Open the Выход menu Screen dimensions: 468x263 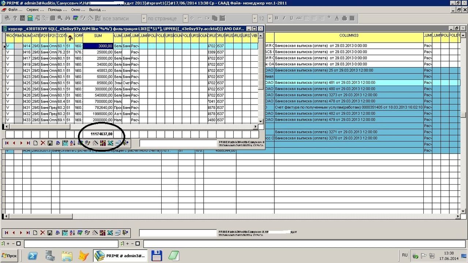coord(97,10)
